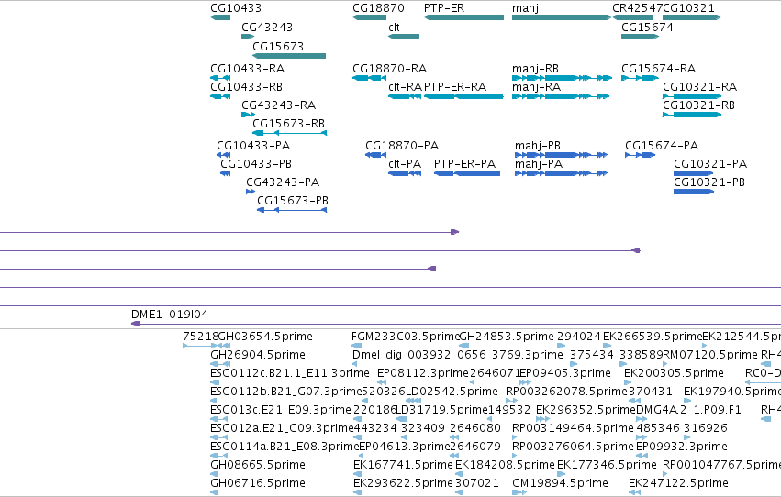Click protein CG18870-PA feature
This screenshot has width=781, height=497.
(x=375, y=155)
